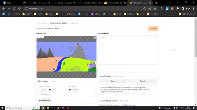Click the microphone icon in system tray
197x110 pixels.
[175, 108]
